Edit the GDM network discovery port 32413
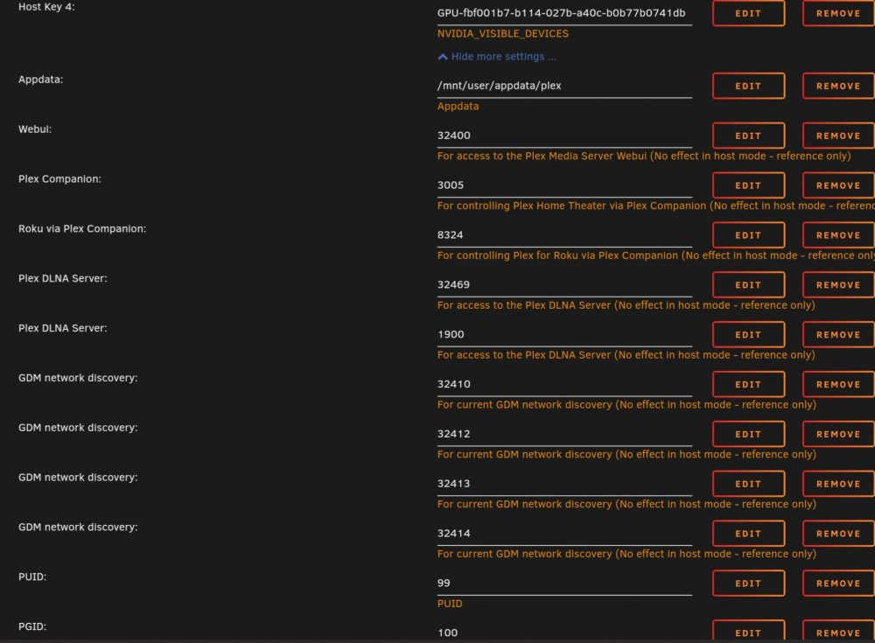This screenshot has height=643, width=875. (x=748, y=484)
